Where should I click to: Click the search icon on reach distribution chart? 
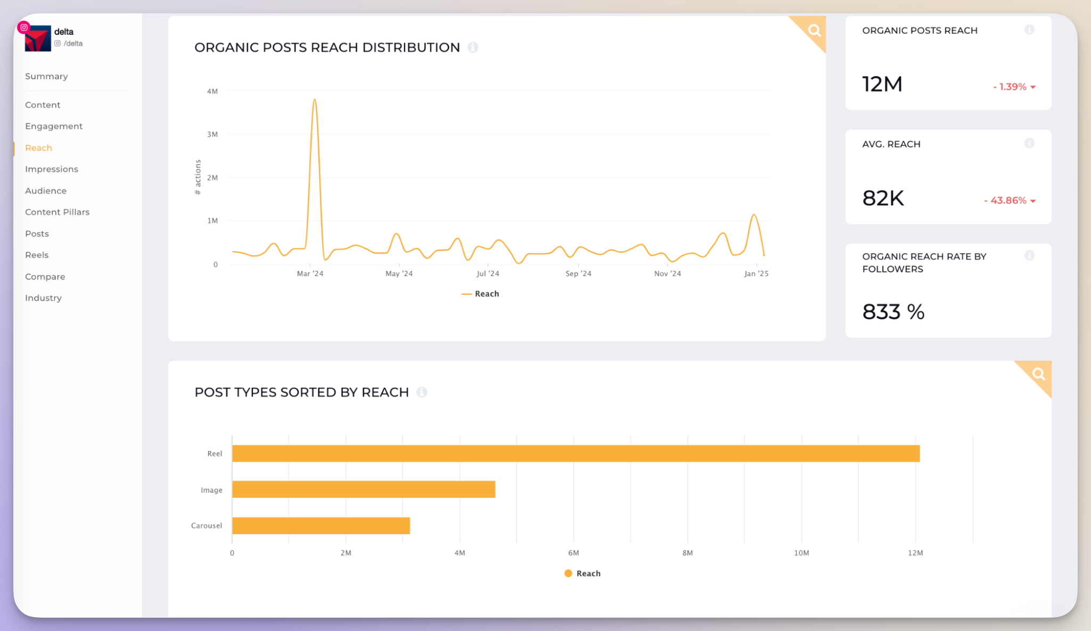click(815, 30)
